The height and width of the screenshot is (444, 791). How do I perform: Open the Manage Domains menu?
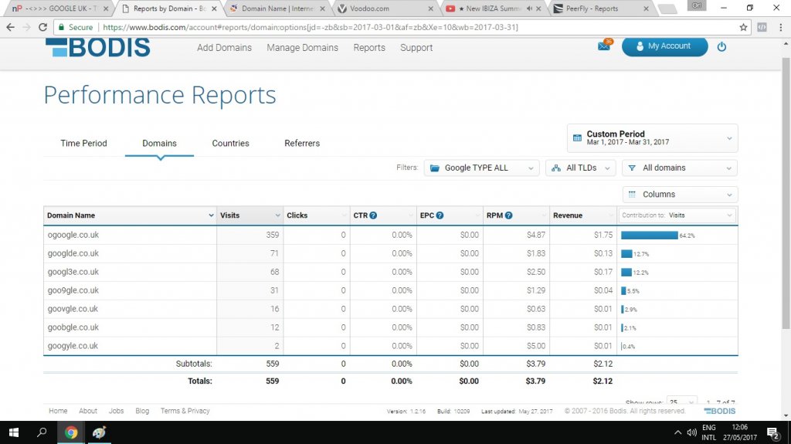pyautogui.click(x=302, y=47)
